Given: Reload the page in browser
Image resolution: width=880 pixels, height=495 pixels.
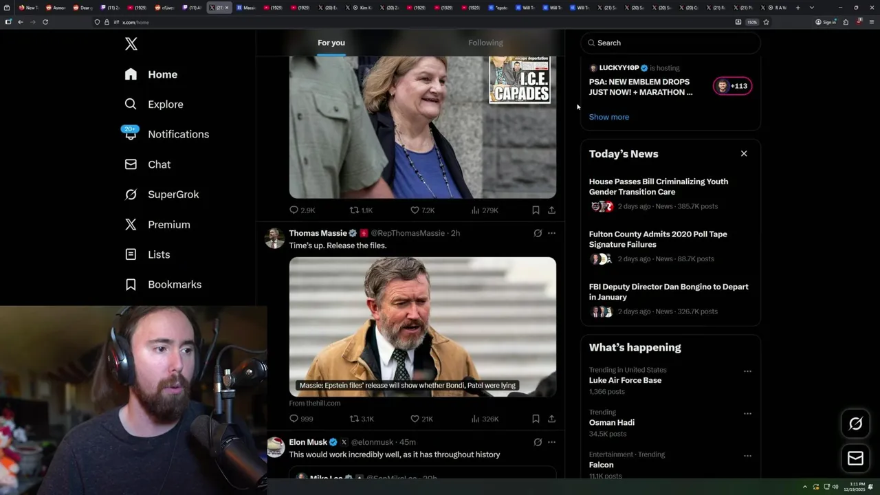Looking at the screenshot, I should click(x=45, y=22).
